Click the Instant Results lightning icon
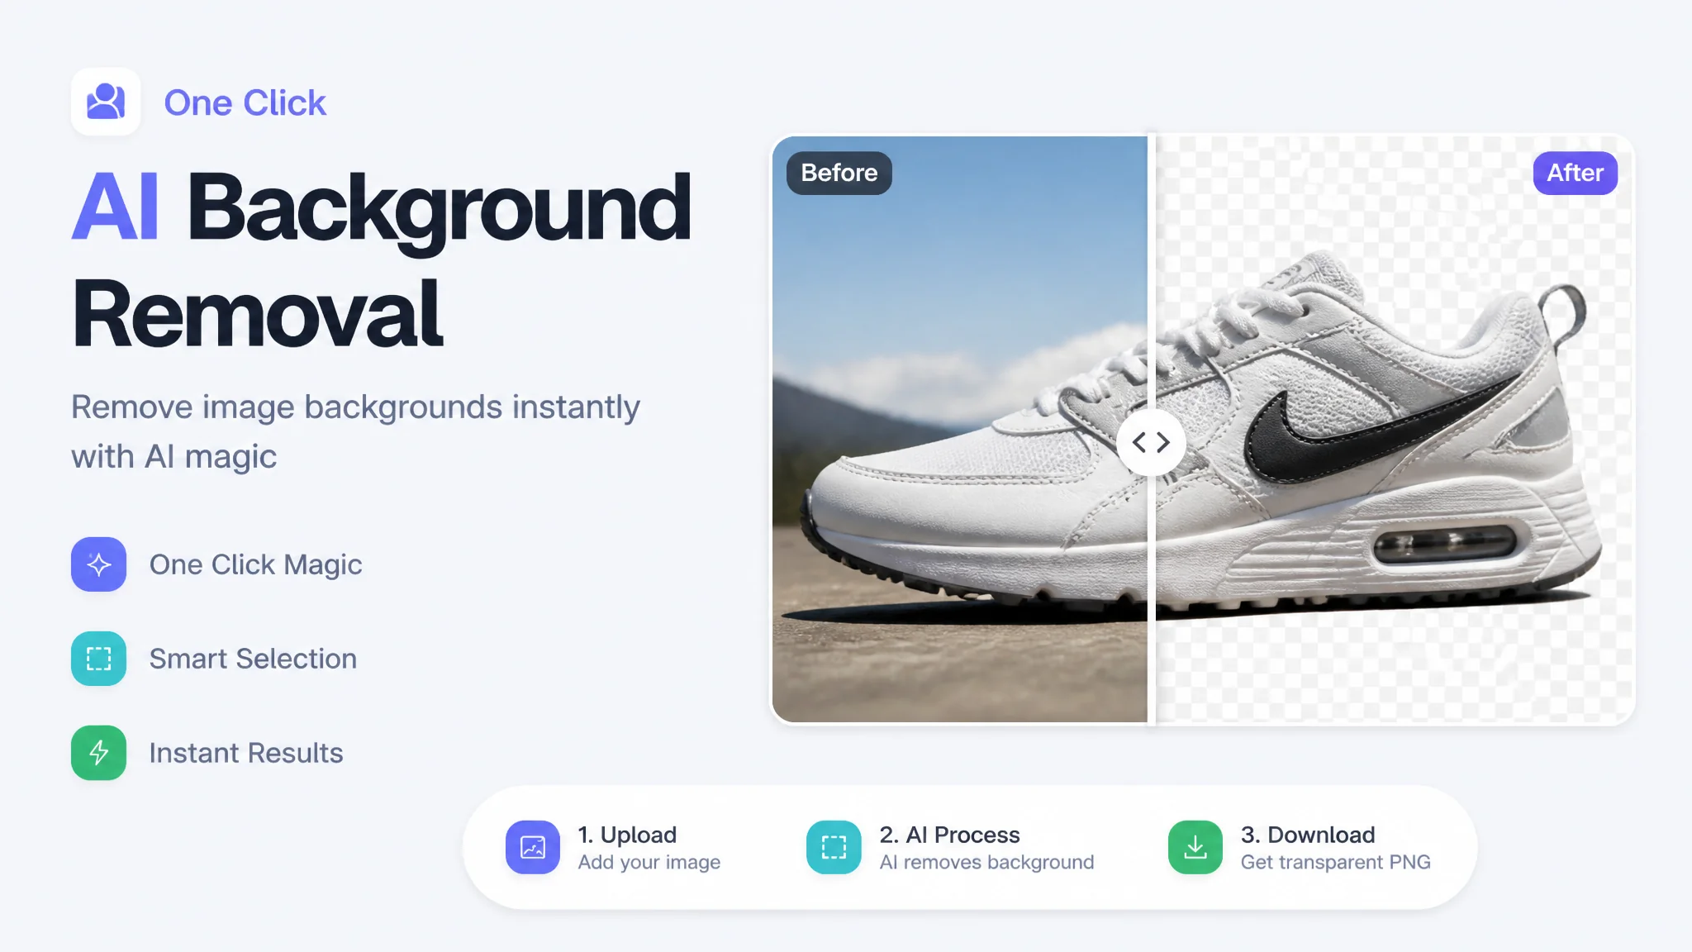This screenshot has width=1692, height=952. 98,753
